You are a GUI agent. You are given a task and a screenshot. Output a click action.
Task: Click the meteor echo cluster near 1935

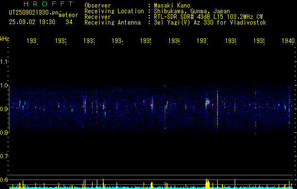point(152,104)
